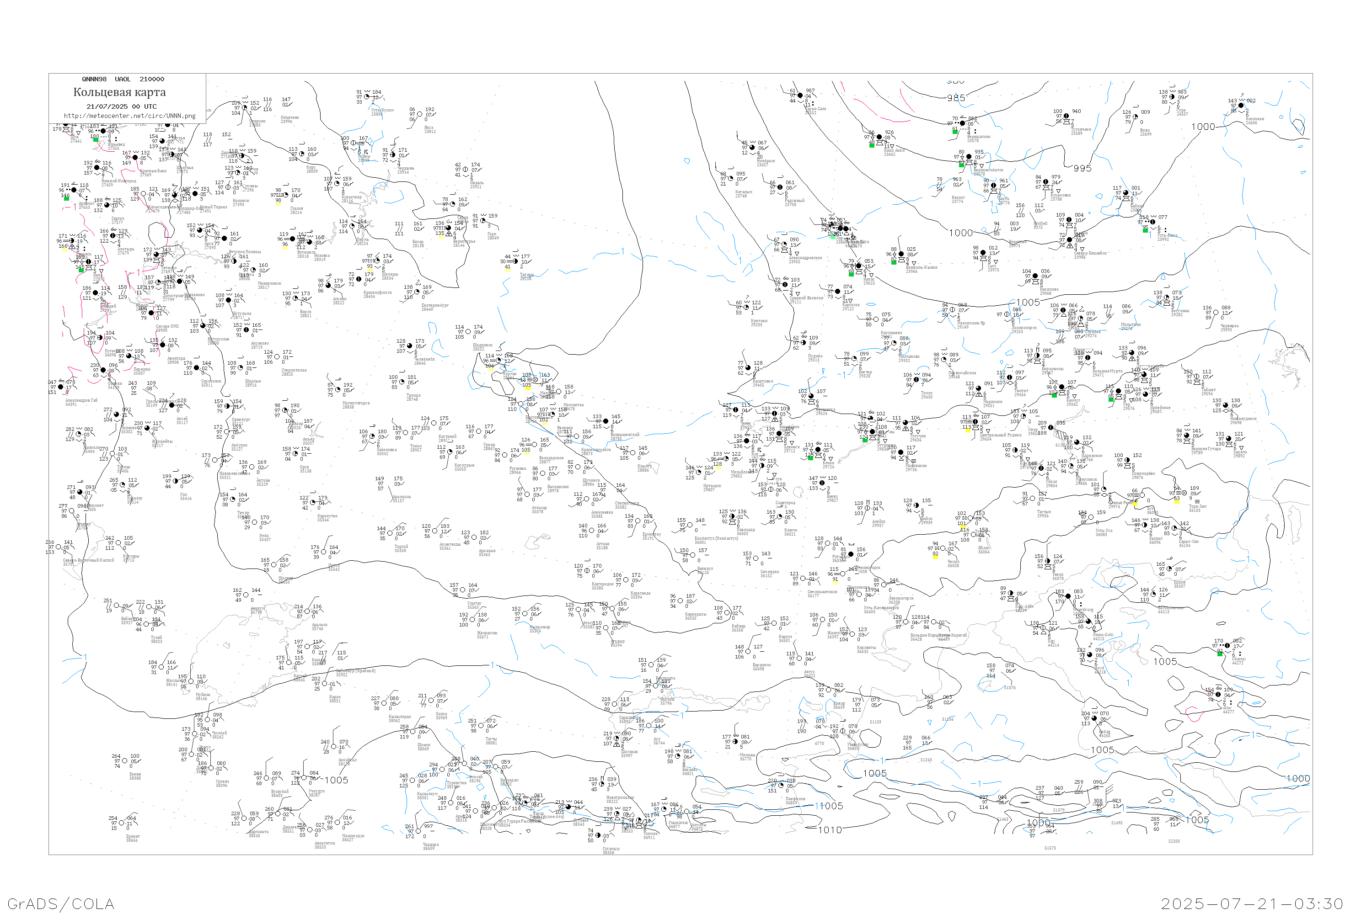Viewport: 1372px width, 914px height.
Task: Click the meteocenter.net UNNN.png URL text
Action: 129,116
